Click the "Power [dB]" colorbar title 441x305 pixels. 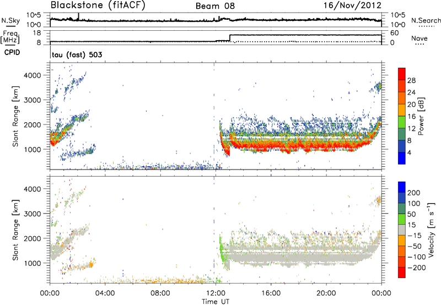pyautogui.click(x=421, y=116)
